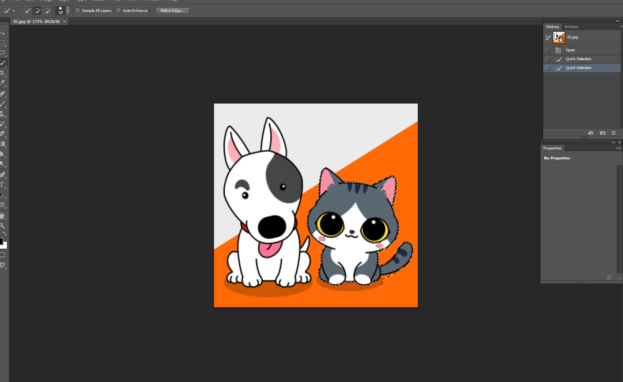Select the Quick Selection tool in toolbox
Viewport: 623px width, 382px height.
coord(3,63)
